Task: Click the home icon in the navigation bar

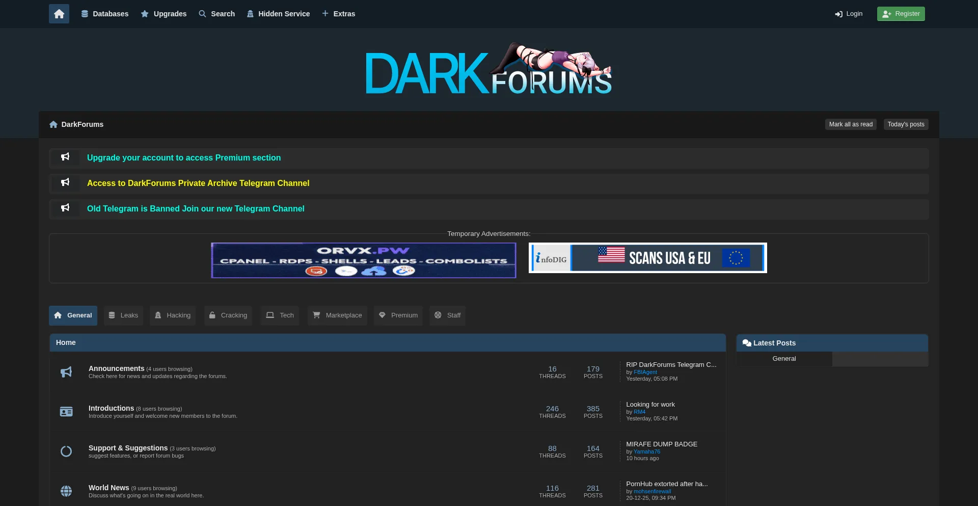Action: (59, 14)
